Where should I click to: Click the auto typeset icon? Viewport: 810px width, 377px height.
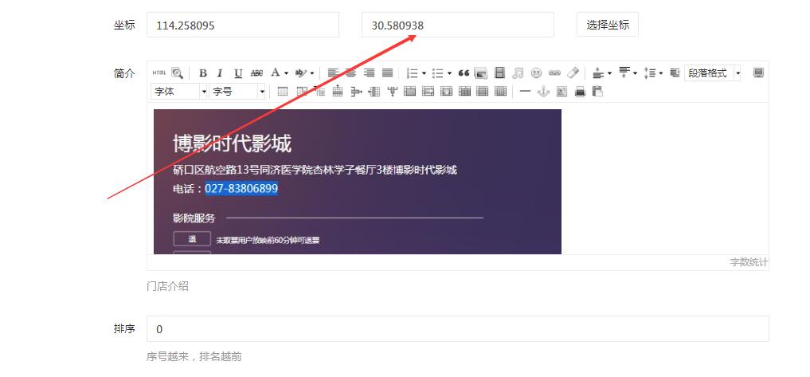point(674,73)
